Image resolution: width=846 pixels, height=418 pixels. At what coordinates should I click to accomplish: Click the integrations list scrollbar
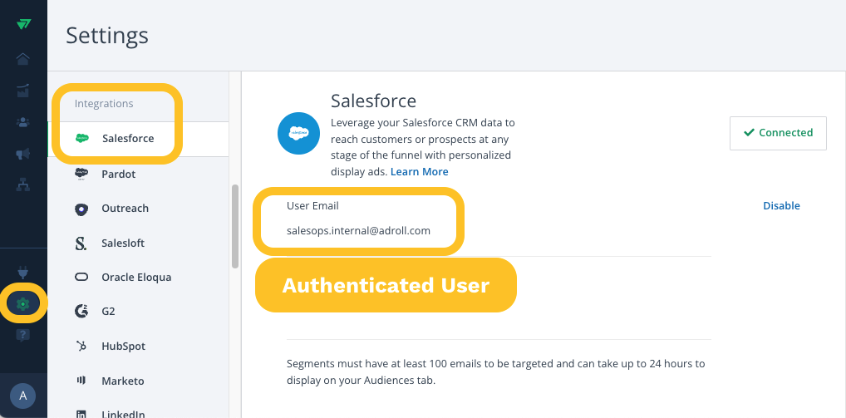tap(234, 227)
